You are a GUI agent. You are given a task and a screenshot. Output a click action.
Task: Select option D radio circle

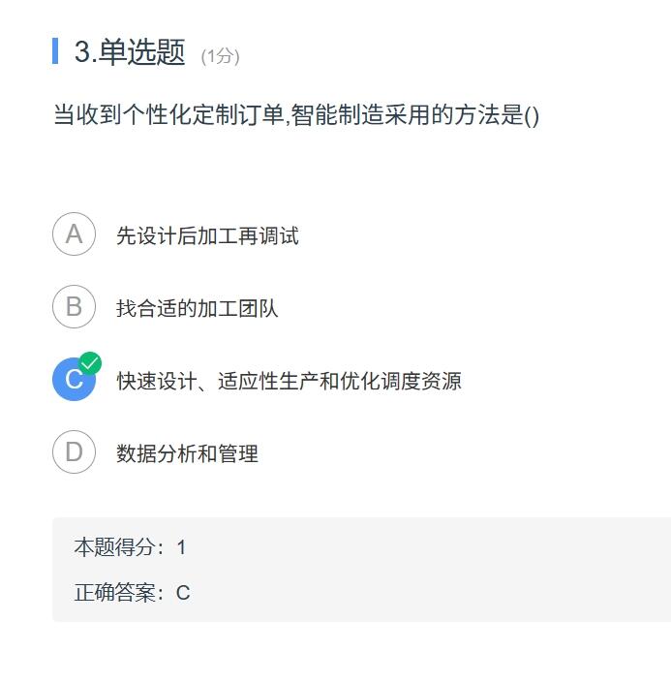point(74,452)
